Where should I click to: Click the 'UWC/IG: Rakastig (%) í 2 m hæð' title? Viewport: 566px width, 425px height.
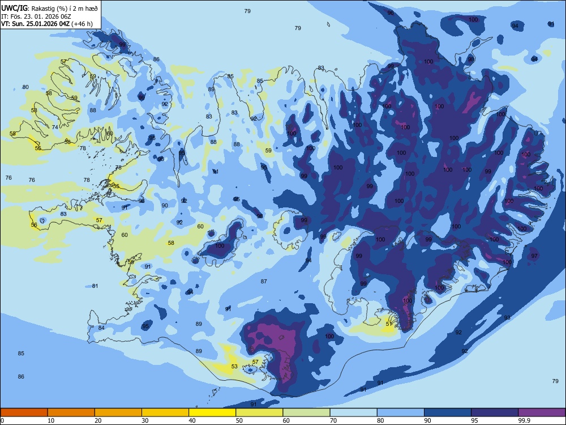(49, 8)
